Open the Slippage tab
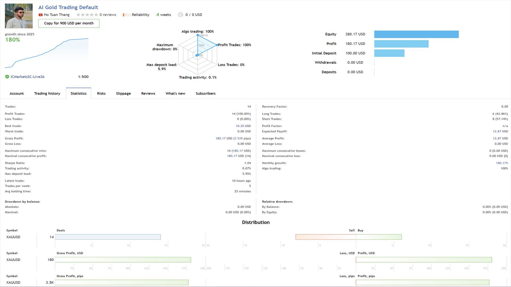Image resolution: width=511 pixels, height=287 pixels. 123,94
